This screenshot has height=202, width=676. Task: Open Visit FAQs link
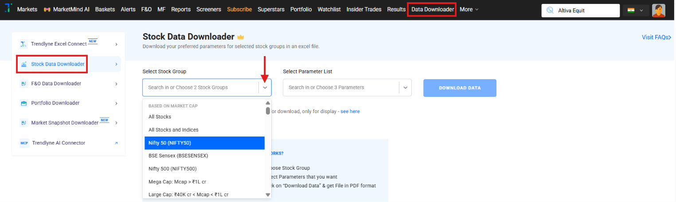click(656, 38)
